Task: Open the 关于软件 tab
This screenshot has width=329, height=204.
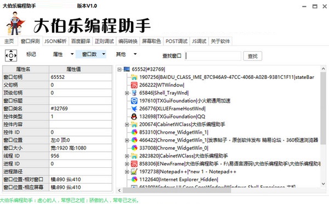Action: 220,41
